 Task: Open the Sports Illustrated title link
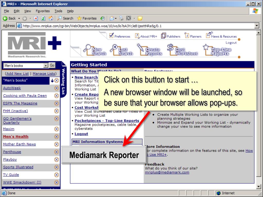tap(18, 167)
